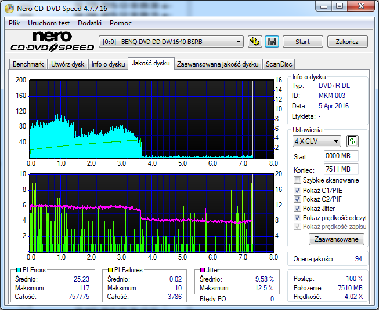Open the Zaawansowane settings button
The width and height of the screenshot is (379, 310).
point(337,239)
